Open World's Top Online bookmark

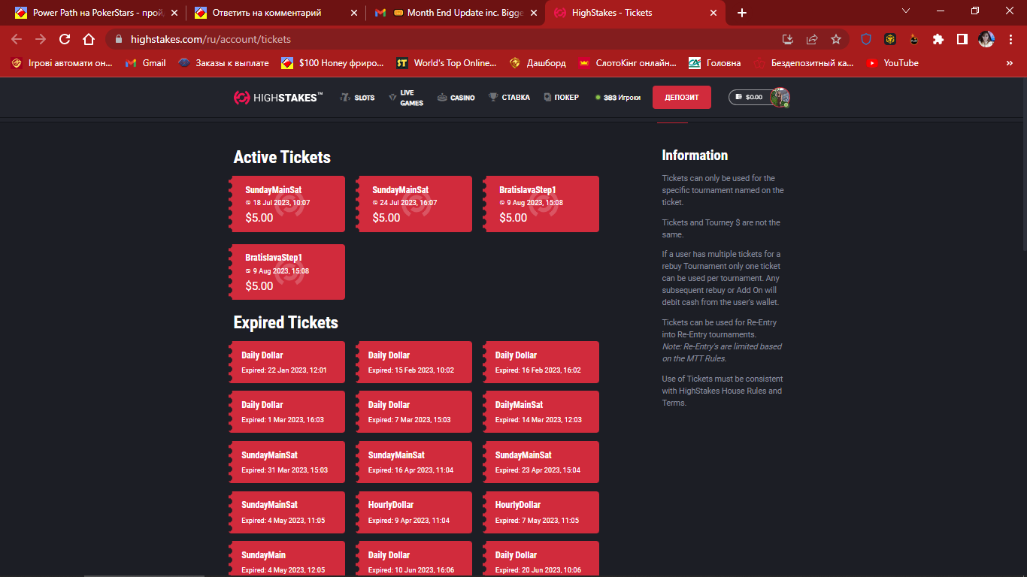tap(447, 63)
